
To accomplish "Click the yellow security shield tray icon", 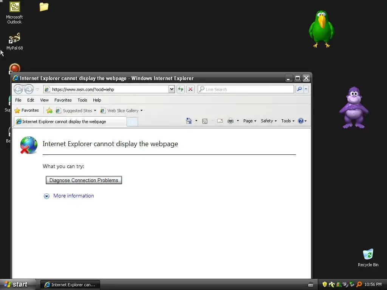I will (x=325, y=285).
